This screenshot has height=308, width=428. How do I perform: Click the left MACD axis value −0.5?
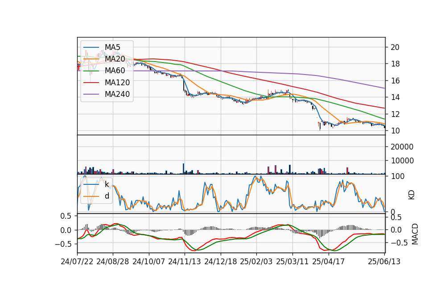point(63,244)
